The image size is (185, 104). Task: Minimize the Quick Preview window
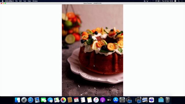[3, 3]
